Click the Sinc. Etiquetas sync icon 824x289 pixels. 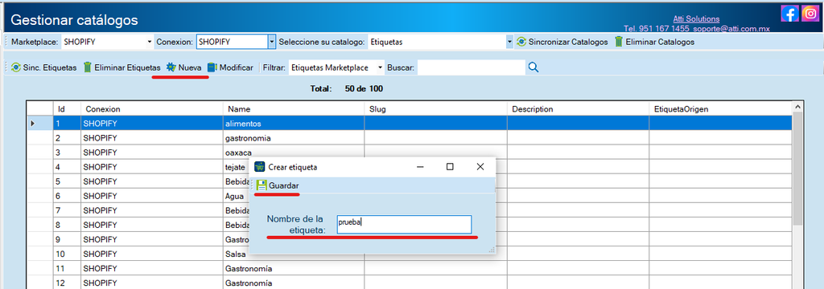[x=16, y=67]
